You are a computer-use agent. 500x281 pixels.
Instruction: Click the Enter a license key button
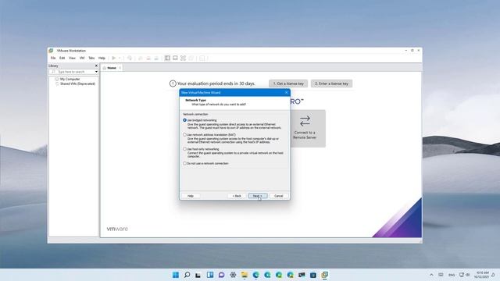(331, 84)
